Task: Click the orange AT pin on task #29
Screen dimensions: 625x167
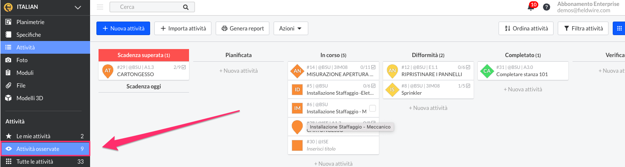Action: pos(107,71)
